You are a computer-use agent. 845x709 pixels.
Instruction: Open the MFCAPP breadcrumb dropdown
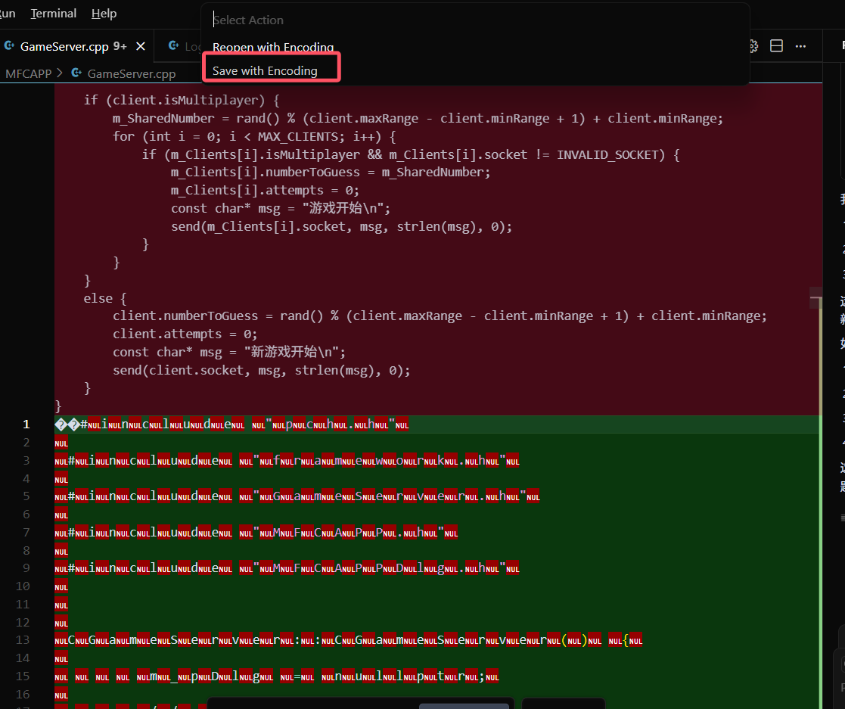pyautogui.click(x=28, y=73)
